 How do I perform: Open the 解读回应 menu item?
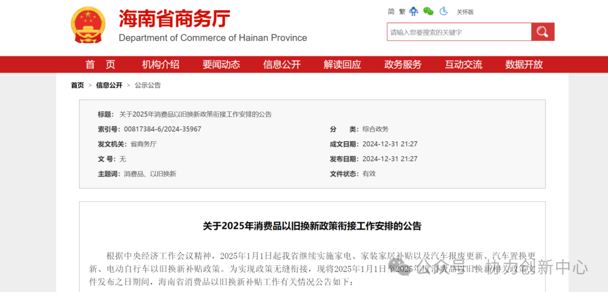pyautogui.click(x=342, y=65)
